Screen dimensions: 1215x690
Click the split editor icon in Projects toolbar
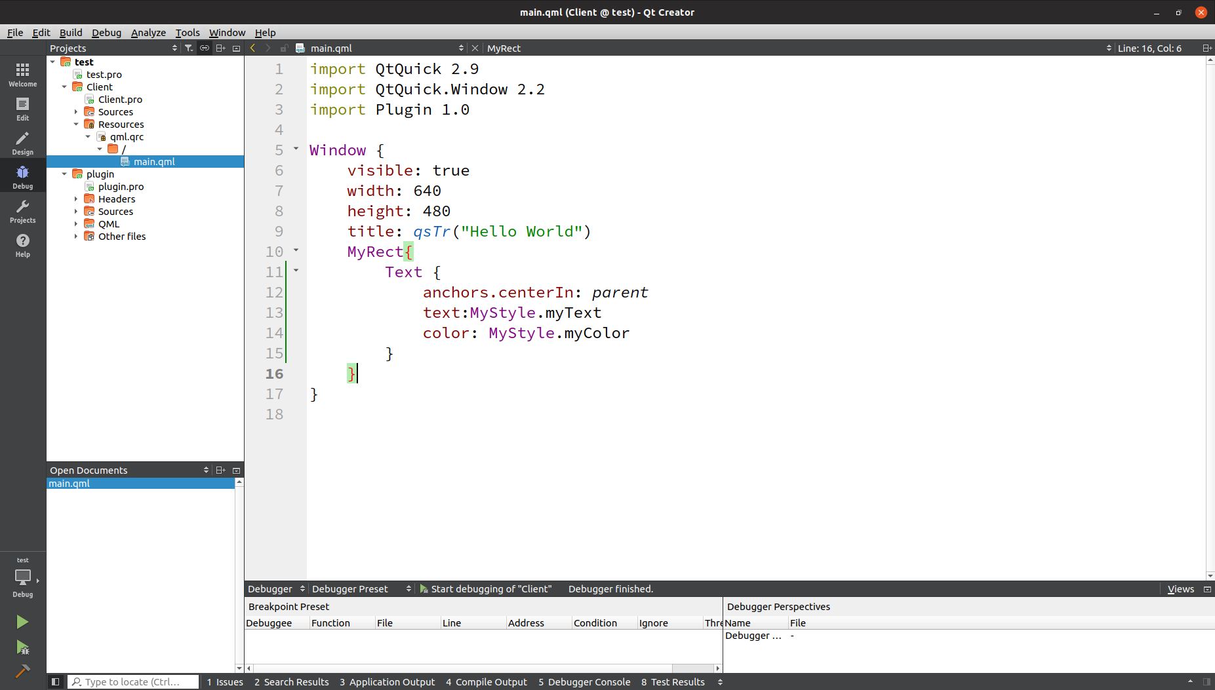(220, 47)
